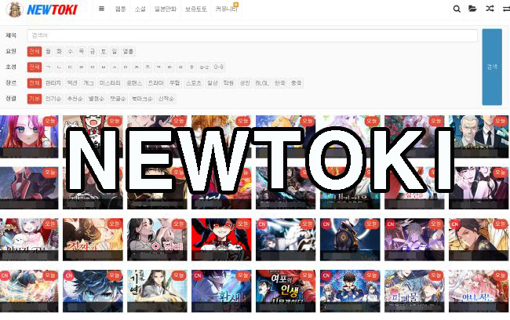Filter genre by 일상
This screenshot has width=510, height=320.
point(213,83)
